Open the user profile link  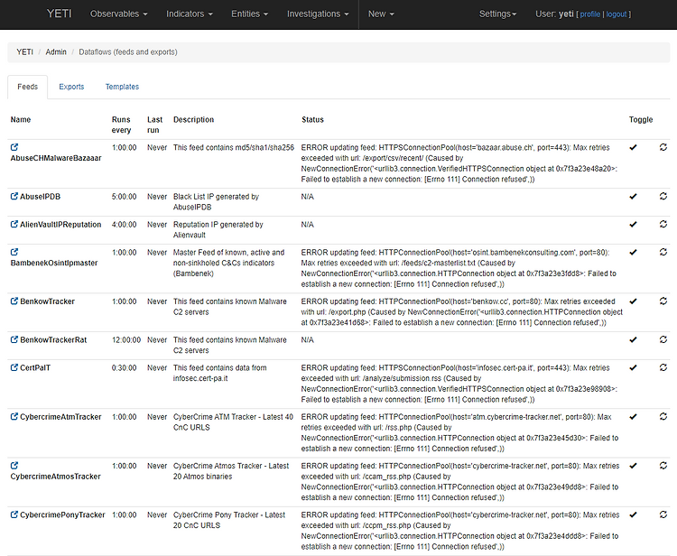[589, 14]
